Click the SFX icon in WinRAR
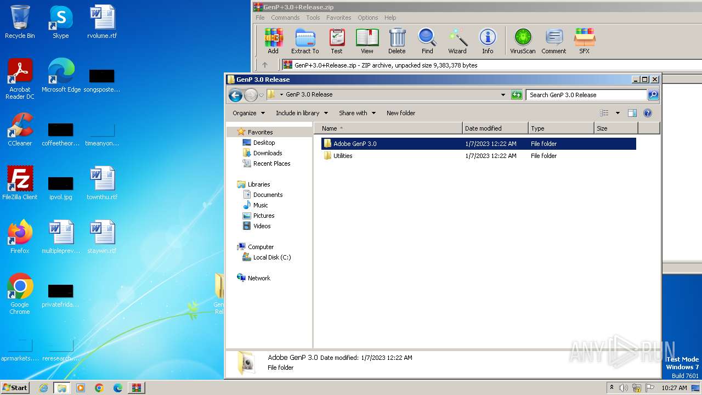This screenshot has width=702, height=395. (585, 41)
